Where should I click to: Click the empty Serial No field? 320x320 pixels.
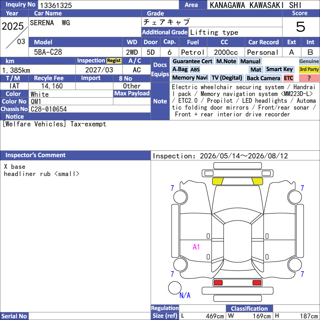coord(90,316)
